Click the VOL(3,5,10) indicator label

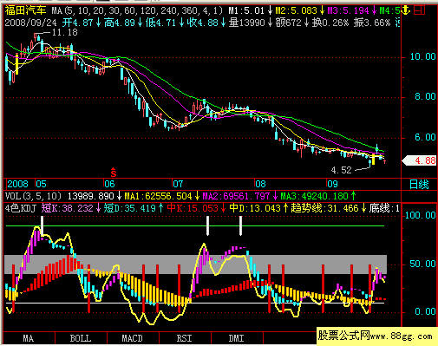(34, 196)
